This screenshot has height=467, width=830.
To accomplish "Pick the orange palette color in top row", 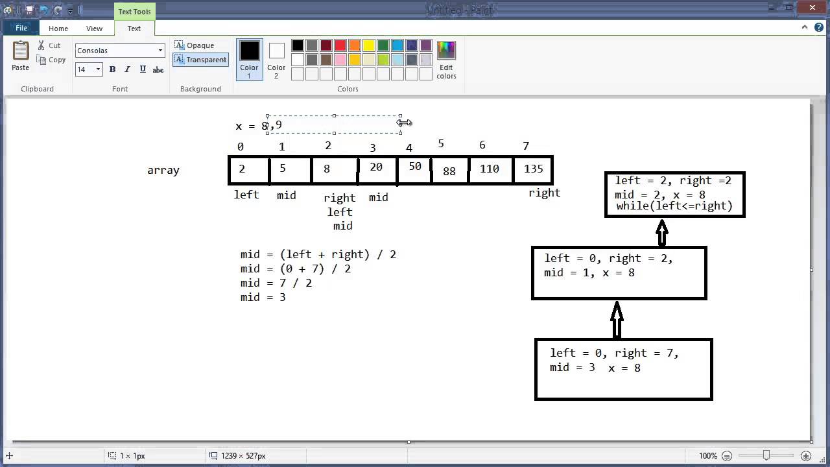I will coord(355,45).
